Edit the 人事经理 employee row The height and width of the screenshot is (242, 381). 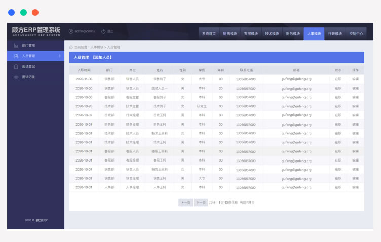coord(355,187)
